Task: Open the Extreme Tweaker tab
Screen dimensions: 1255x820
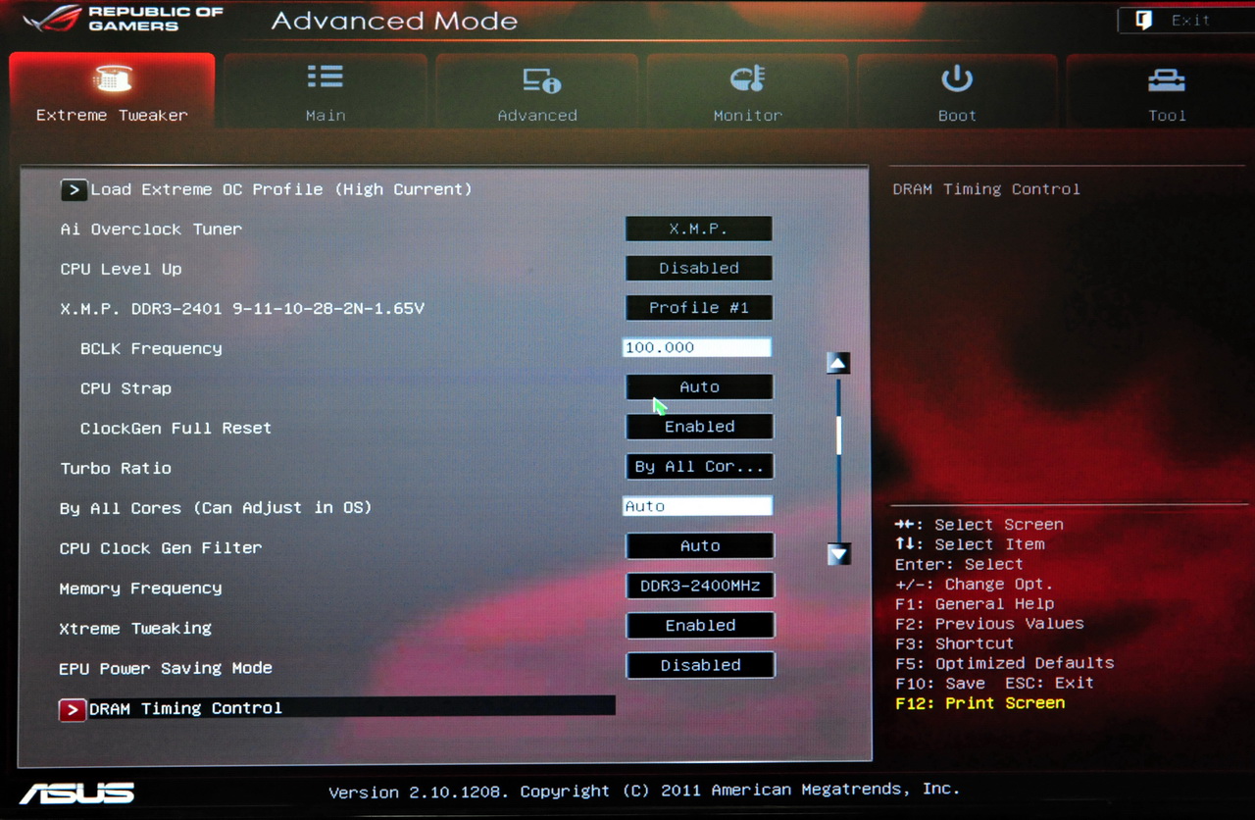Action: 112,90
